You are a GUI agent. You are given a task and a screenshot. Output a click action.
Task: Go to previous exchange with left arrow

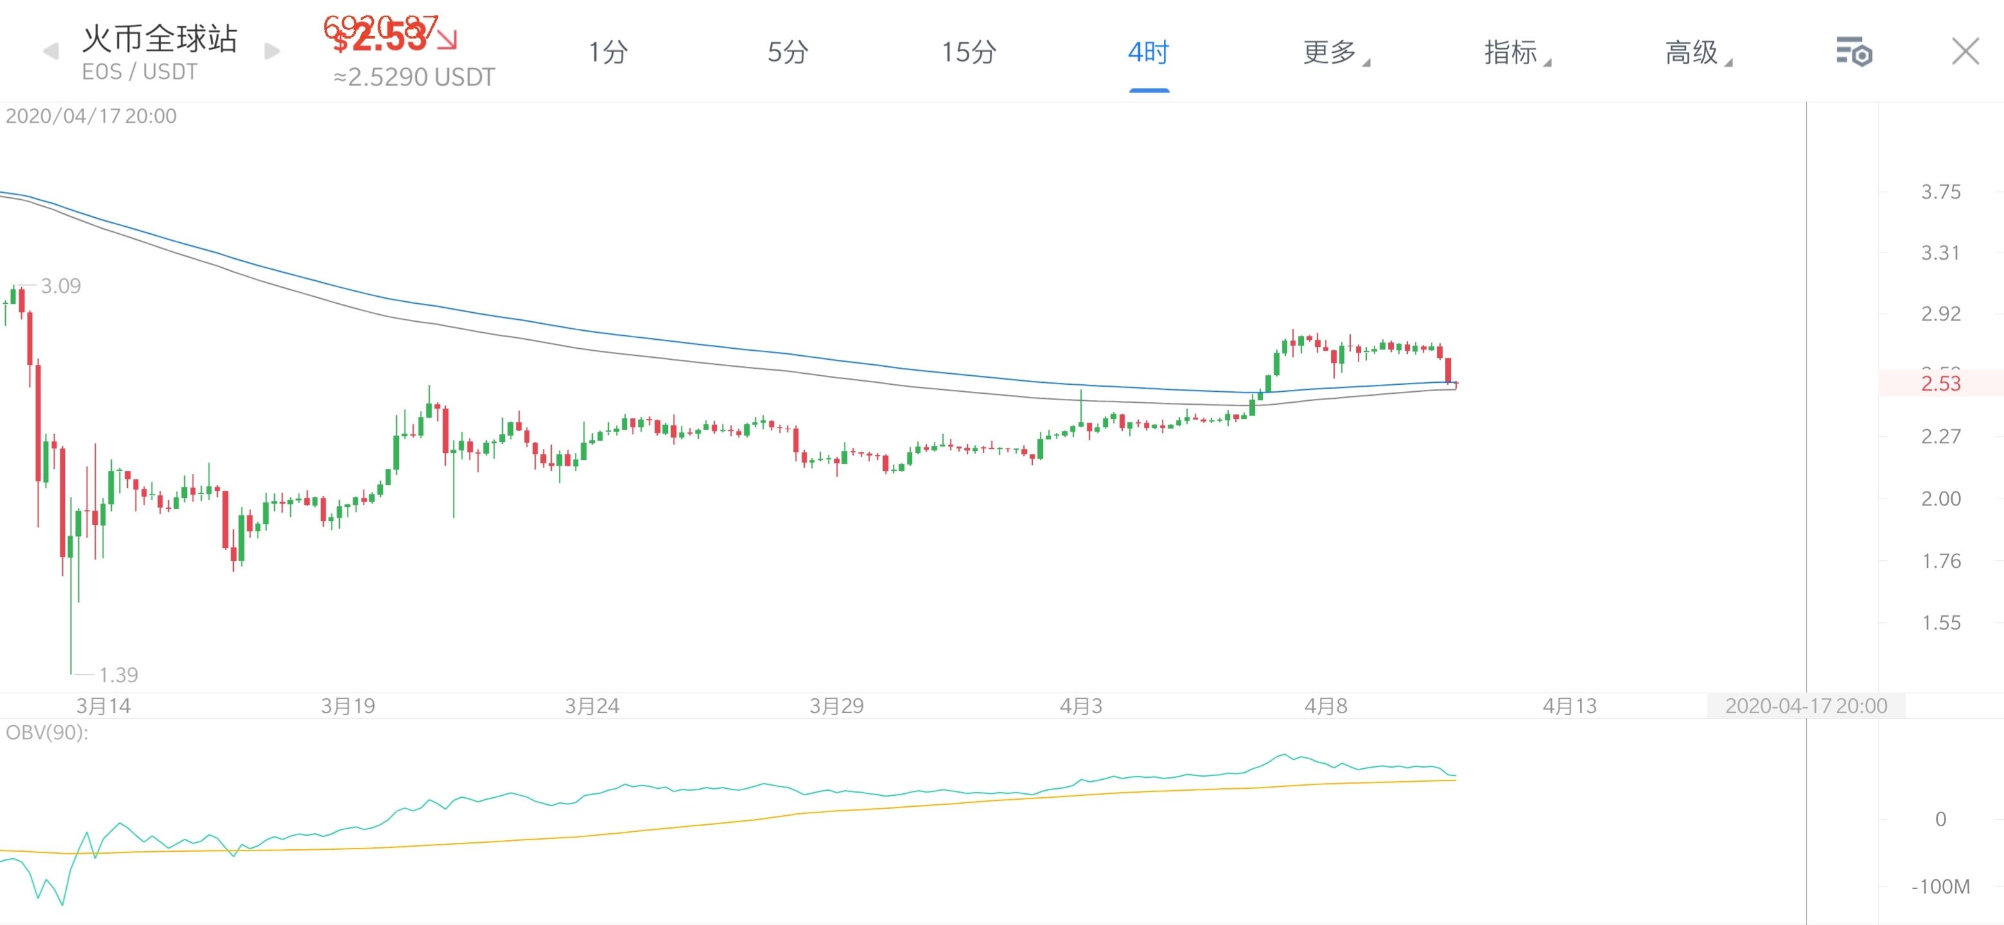pos(51,51)
